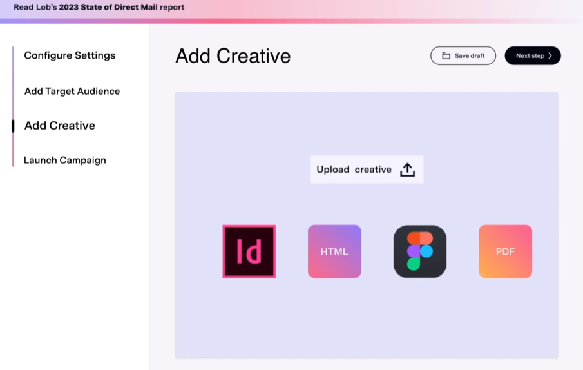The image size is (583, 370).
Task: Open the Add Target Audience step
Action: point(72,91)
